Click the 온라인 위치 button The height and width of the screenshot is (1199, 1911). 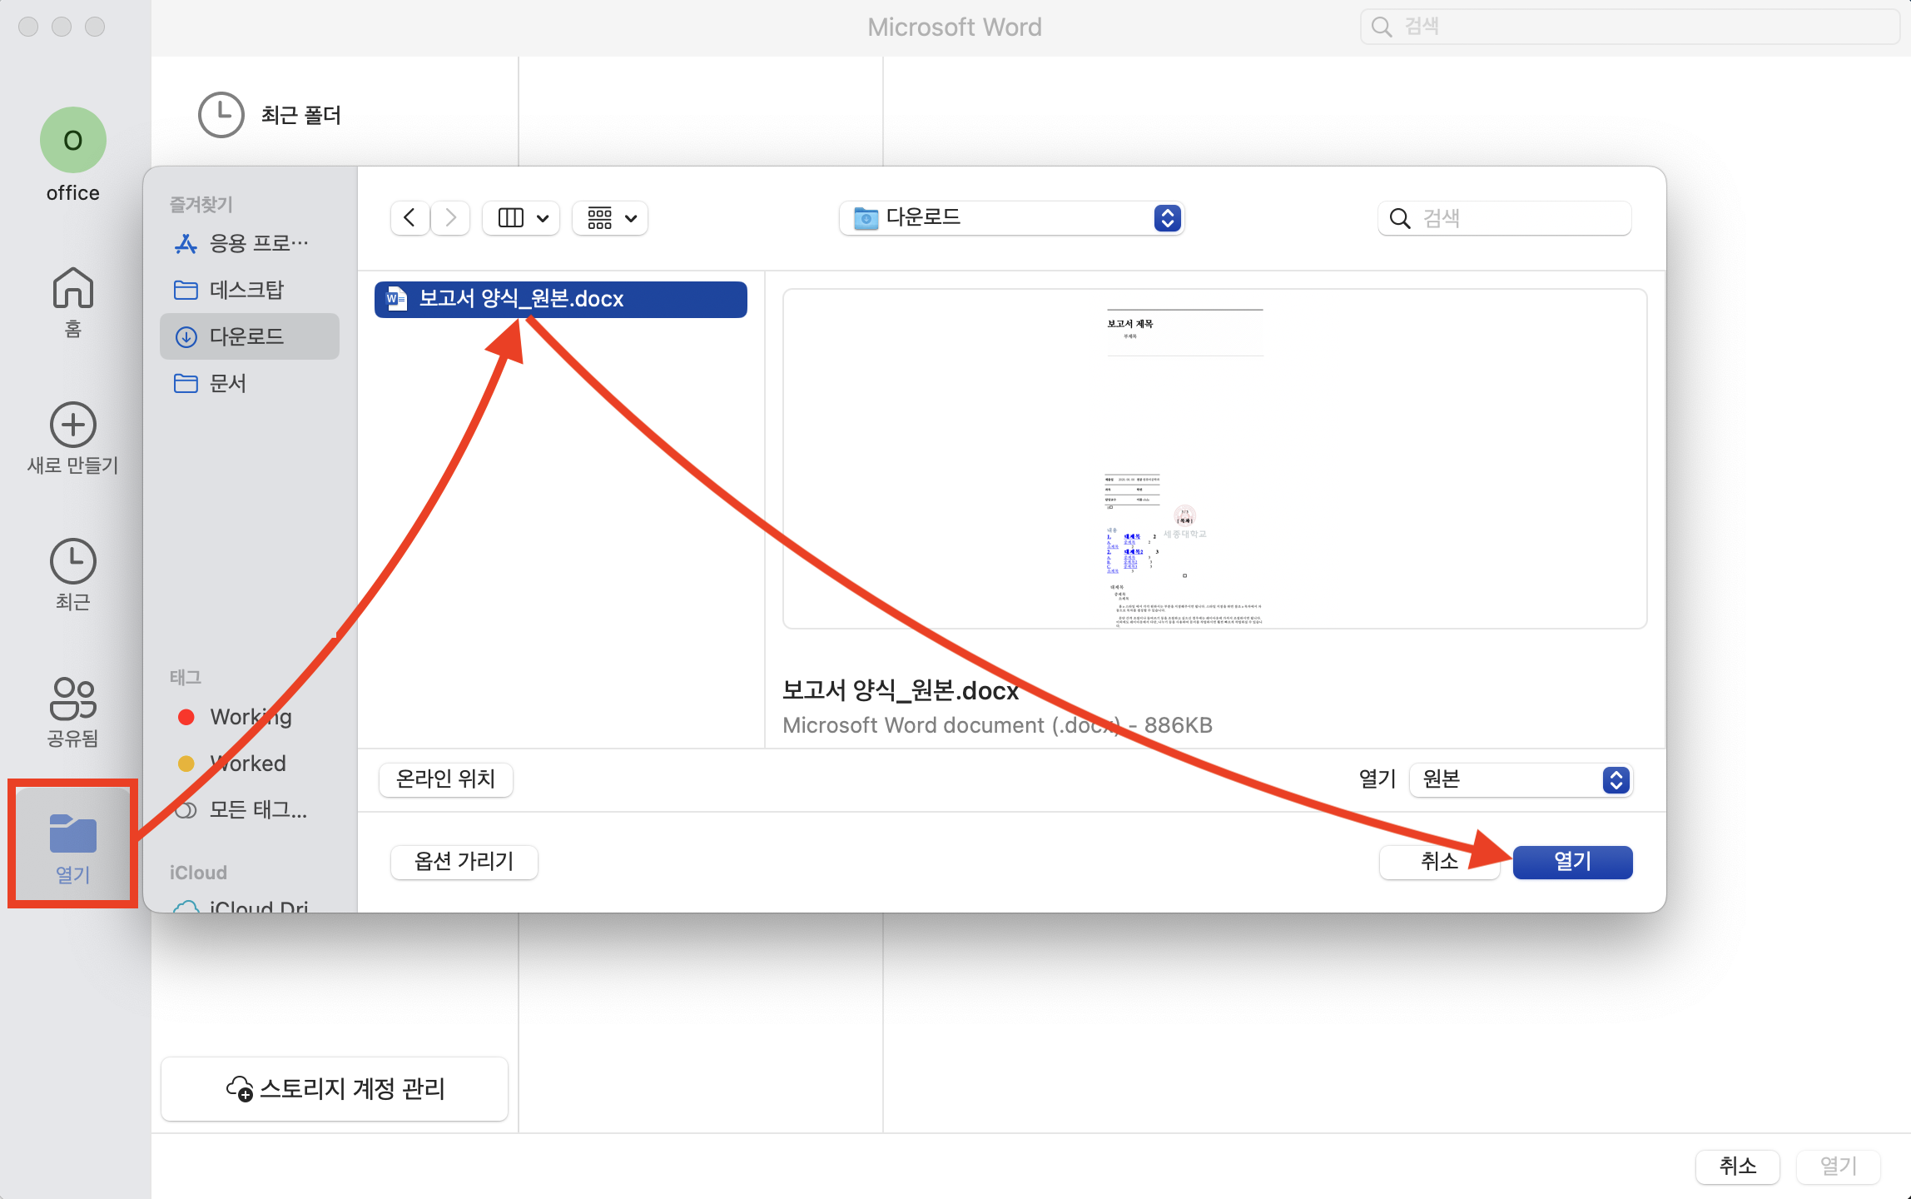[x=446, y=779]
